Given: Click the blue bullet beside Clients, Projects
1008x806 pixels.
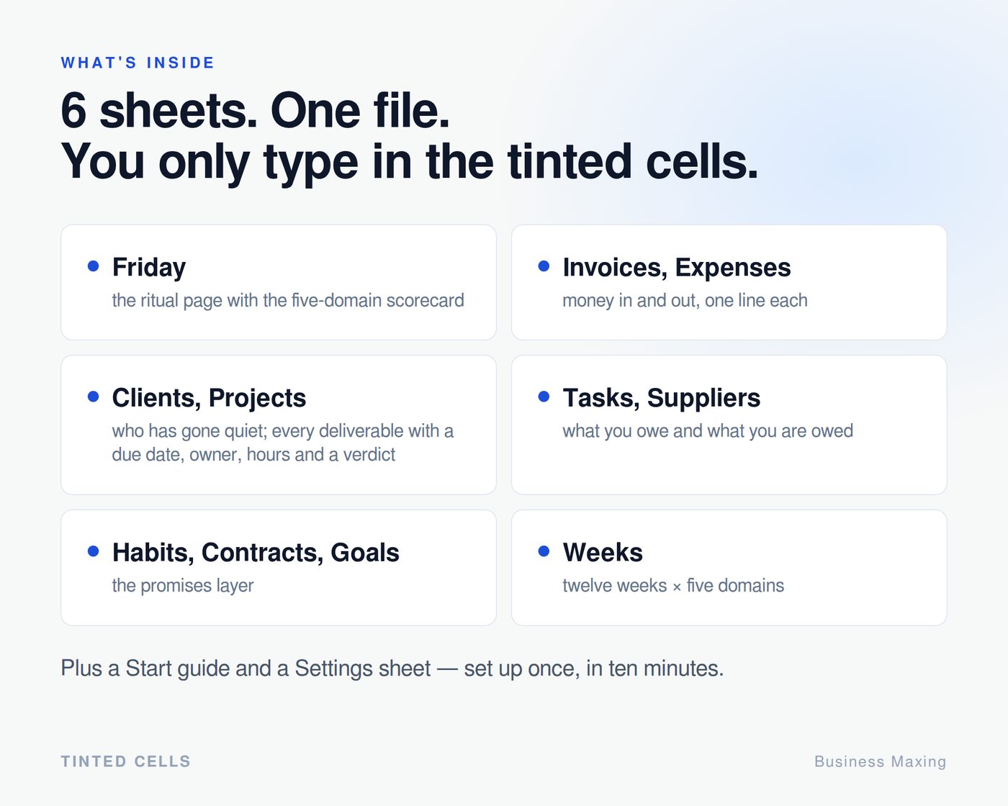Looking at the screenshot, I should click(x=93, y=397).
